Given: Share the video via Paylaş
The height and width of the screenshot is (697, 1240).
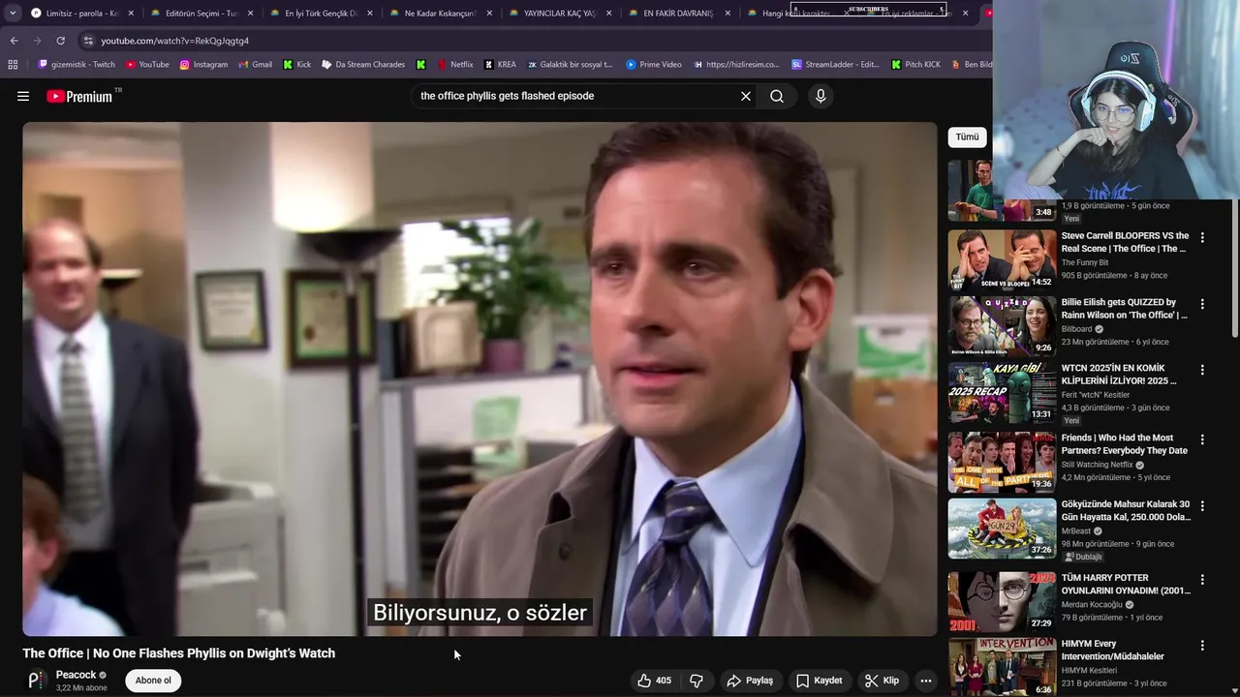Looking at the screenshot, I should point(750,681).
